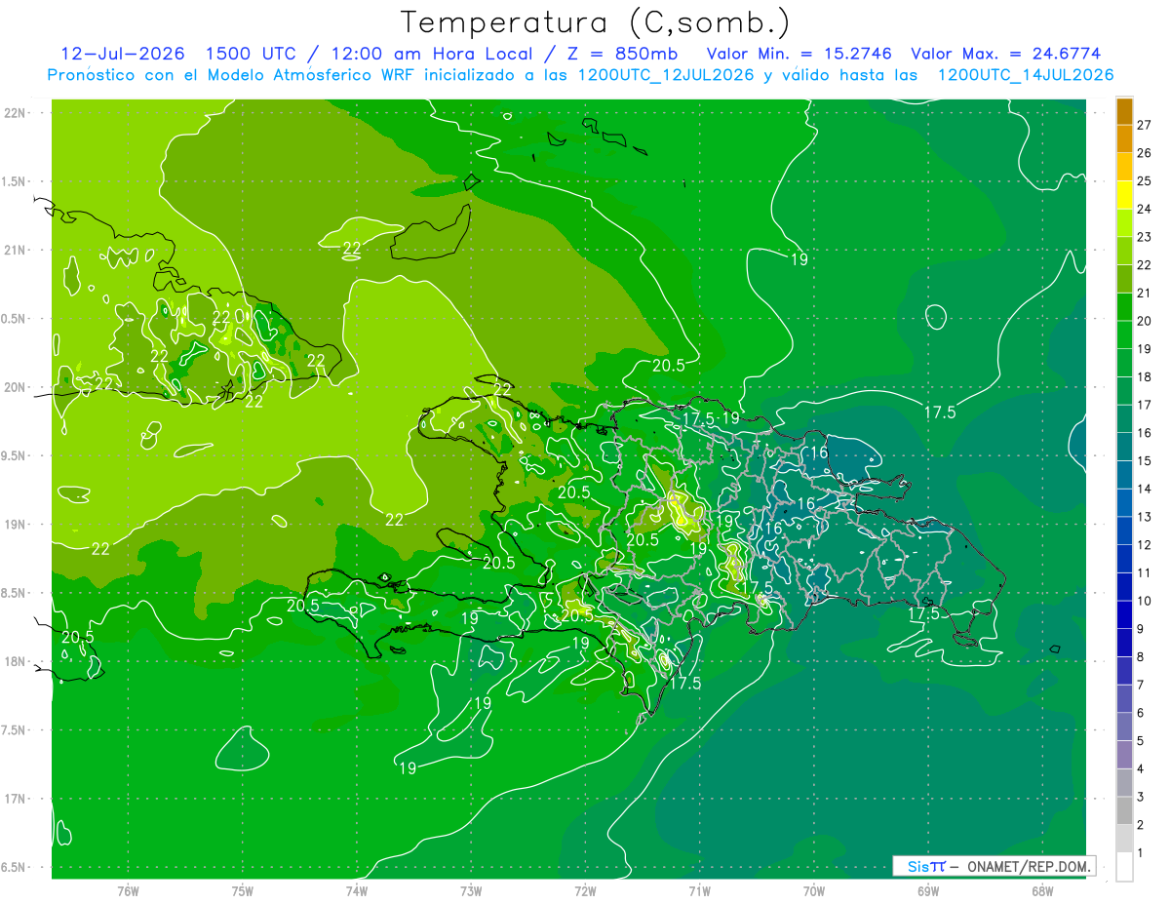Click the 21N latitude axis label
Image resolution: width=1170 pixels, height=904 pixels.
(17, 250)
